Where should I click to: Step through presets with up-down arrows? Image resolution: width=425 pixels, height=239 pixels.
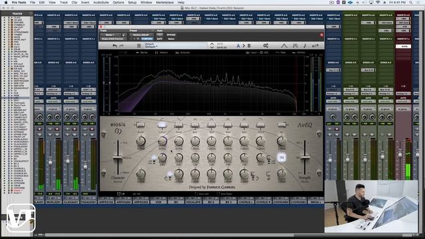(x=212, y=46)
